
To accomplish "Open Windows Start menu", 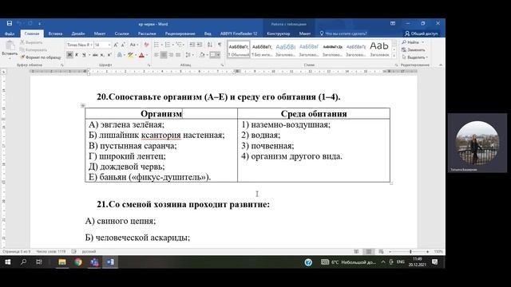I will click(x=8, y=262).
